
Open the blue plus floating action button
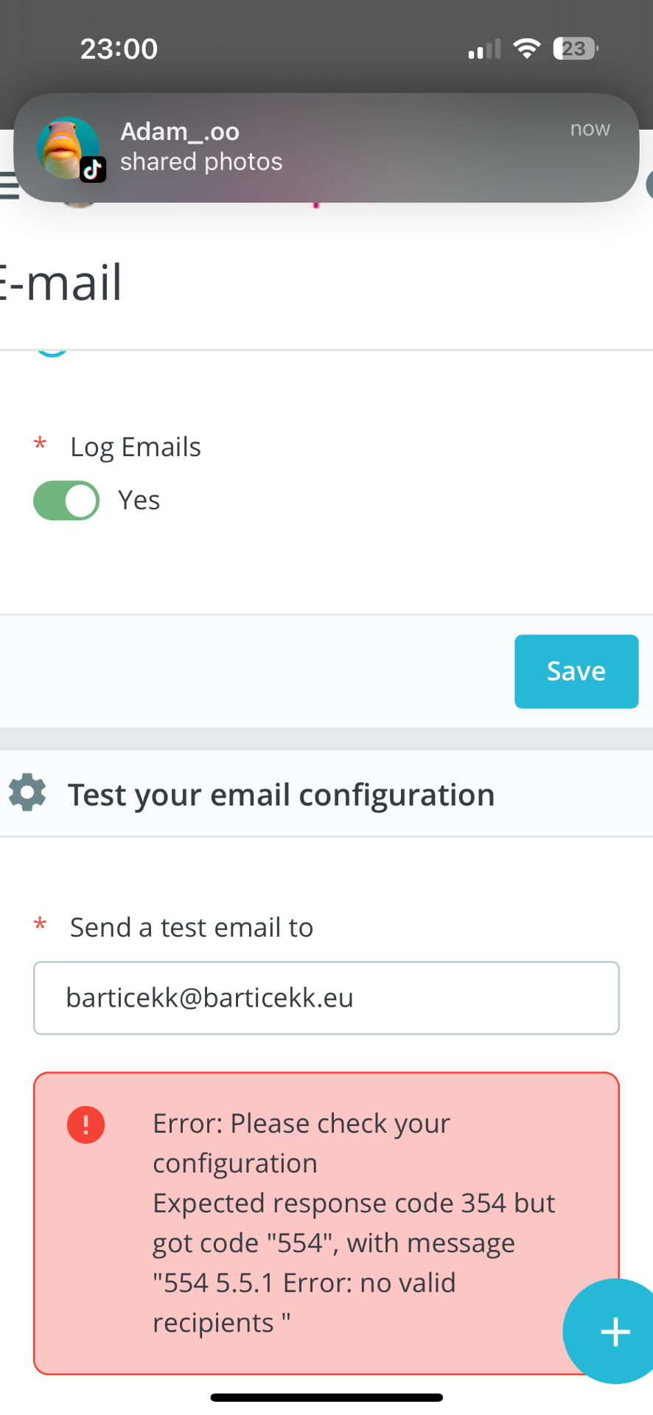pos(613,1331)
